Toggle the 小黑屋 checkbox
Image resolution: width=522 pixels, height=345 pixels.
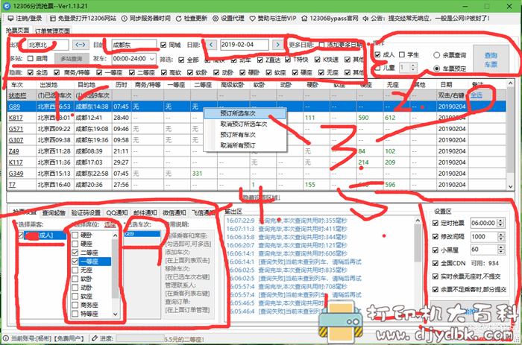[435, 250]
